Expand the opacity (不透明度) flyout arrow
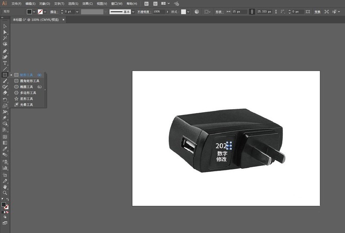 [167, 12]
